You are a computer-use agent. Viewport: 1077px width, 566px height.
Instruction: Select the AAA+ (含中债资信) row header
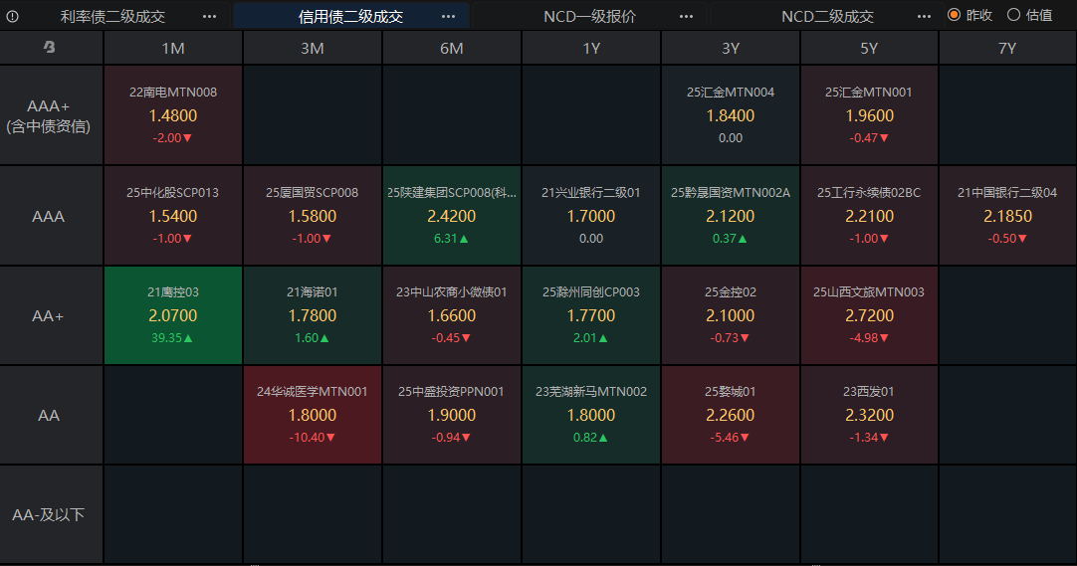click(52, 115)
